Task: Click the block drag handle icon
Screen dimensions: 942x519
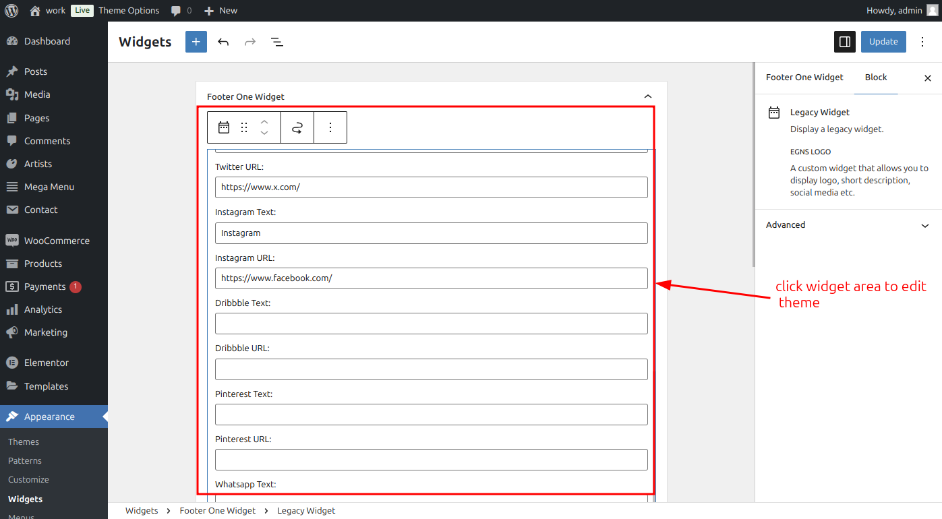Action: pos(244,127)
